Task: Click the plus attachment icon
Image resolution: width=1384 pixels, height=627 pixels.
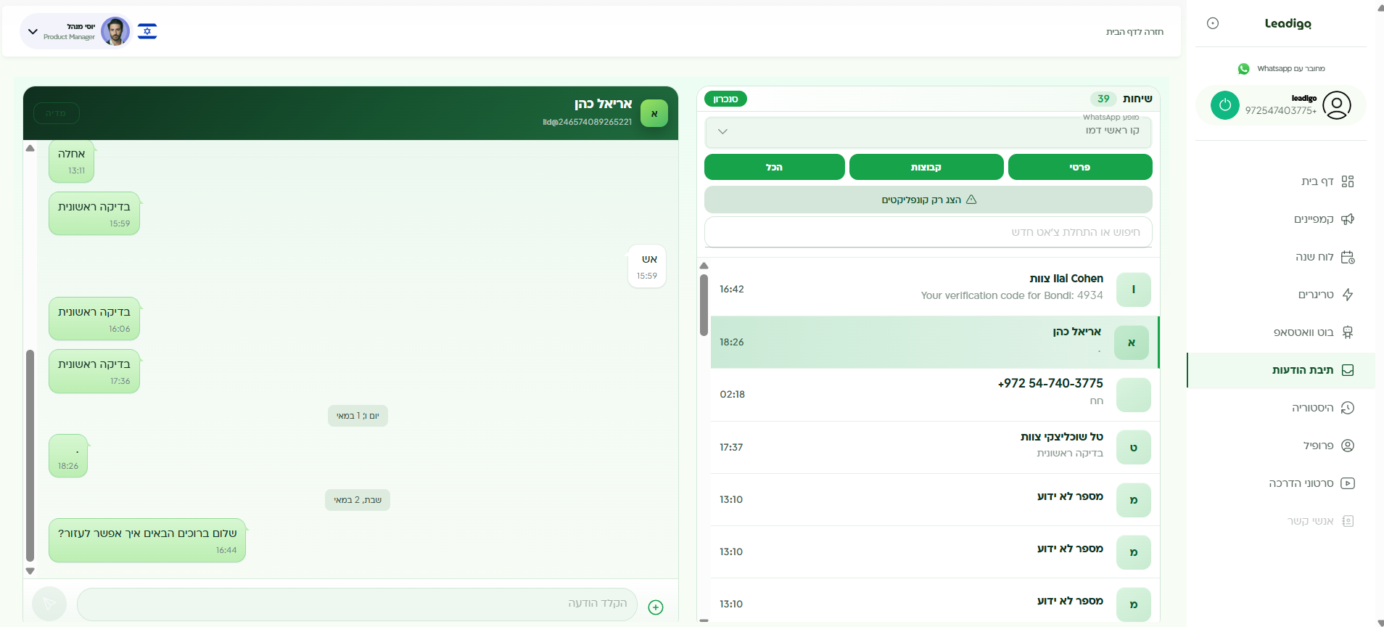Action: 656,607
